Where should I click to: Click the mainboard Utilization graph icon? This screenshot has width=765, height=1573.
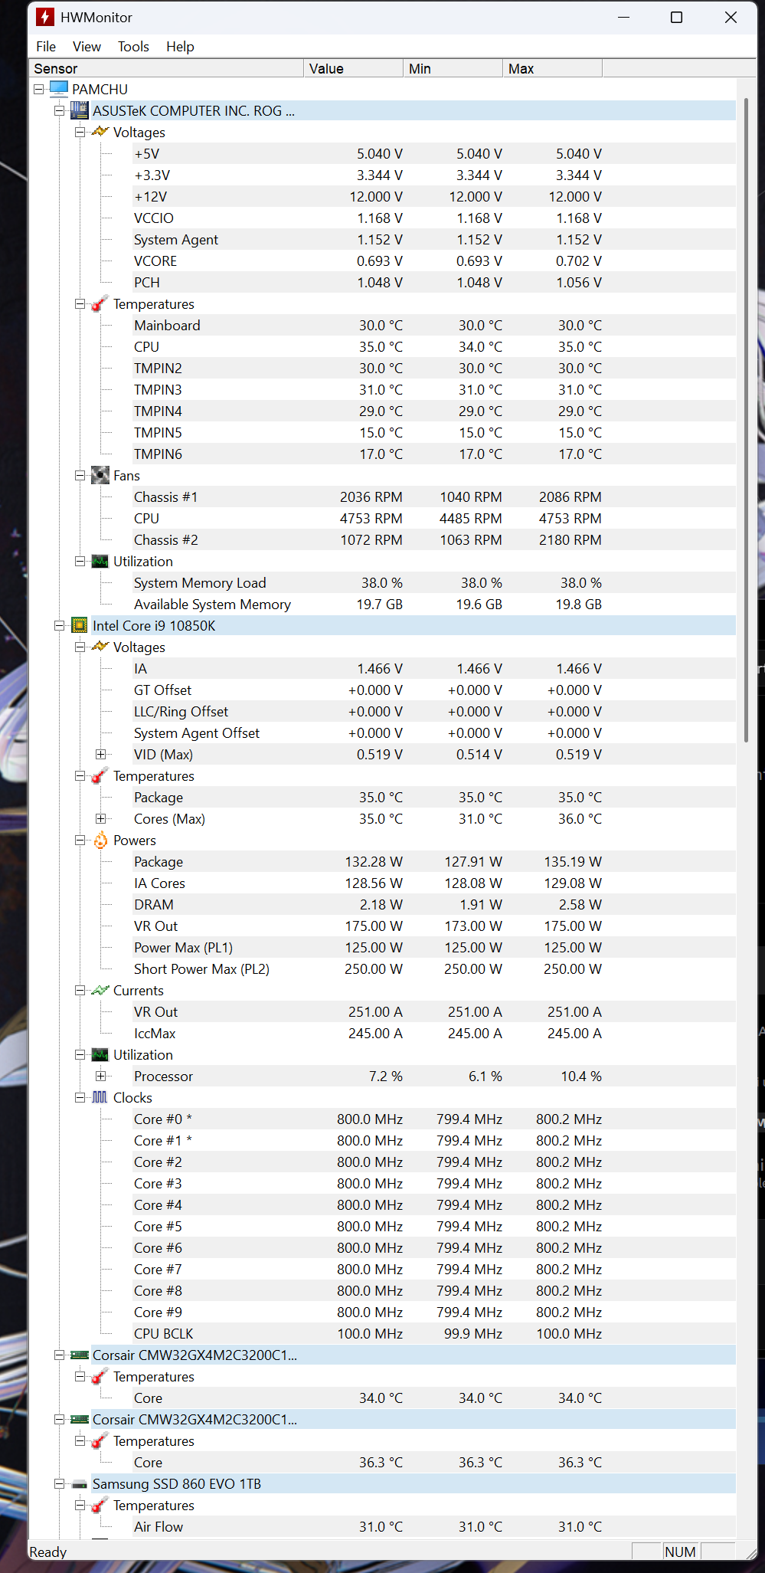click(x=100, y=561)
